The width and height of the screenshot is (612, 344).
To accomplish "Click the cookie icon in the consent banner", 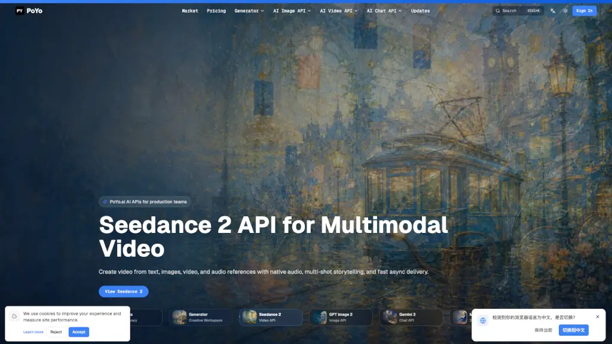I will point(14,317).
